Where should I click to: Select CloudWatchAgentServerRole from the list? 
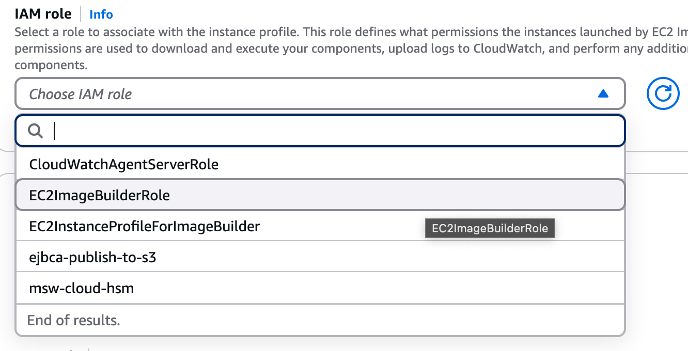(x=124, y=165)
